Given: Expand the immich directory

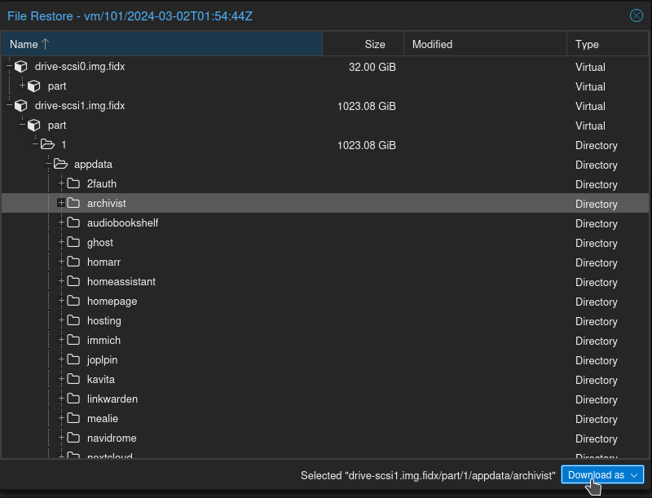Looking at the screenshot, I should click(61, 340).
